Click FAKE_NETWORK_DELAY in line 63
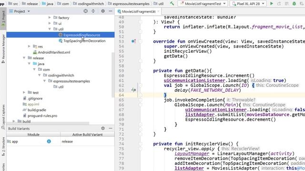The height and width of the screenshot is (171, 305). click(x=214, y=90)
